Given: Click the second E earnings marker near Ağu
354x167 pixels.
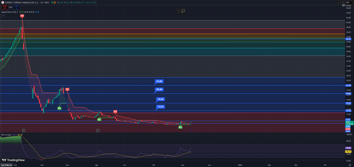Looking at the screenshot, I should point(98,130).
